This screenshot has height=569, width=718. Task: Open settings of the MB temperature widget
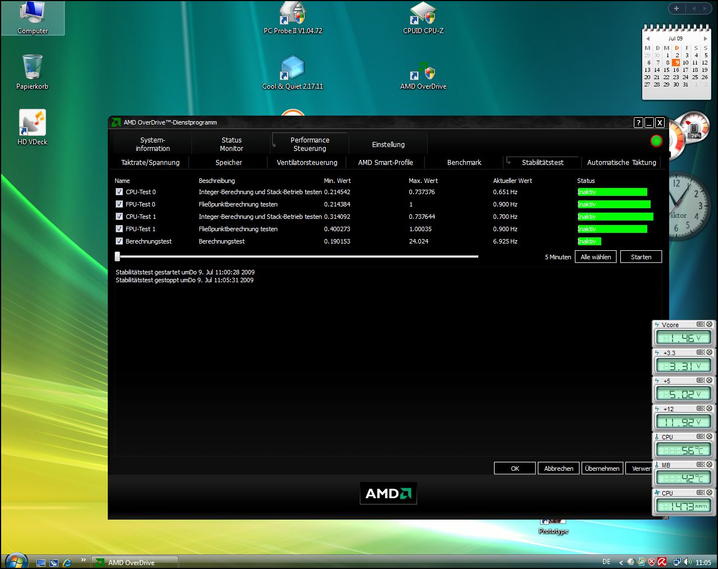[701, 465]
